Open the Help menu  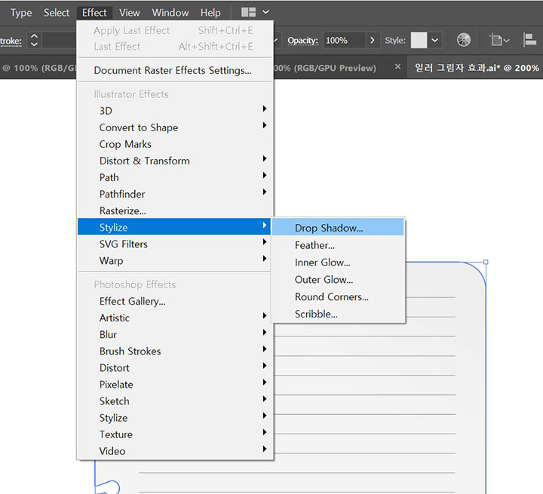pos(210,13)
